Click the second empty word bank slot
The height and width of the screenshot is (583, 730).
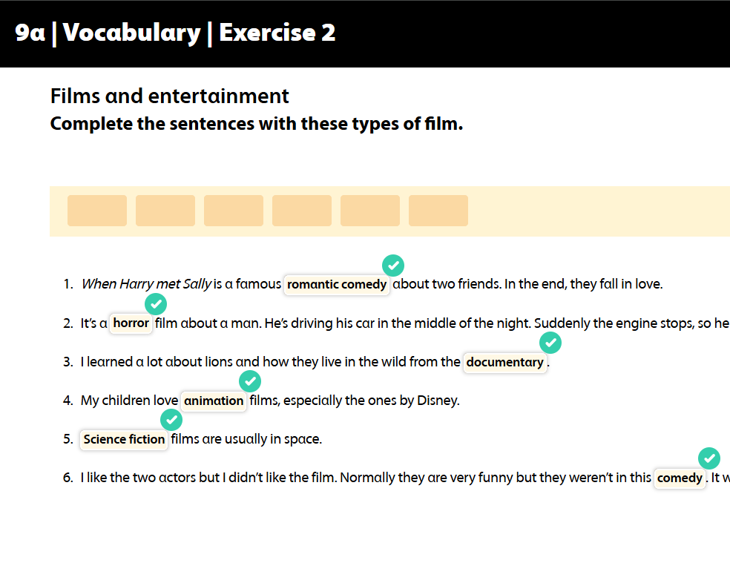(x=165, y=211)
